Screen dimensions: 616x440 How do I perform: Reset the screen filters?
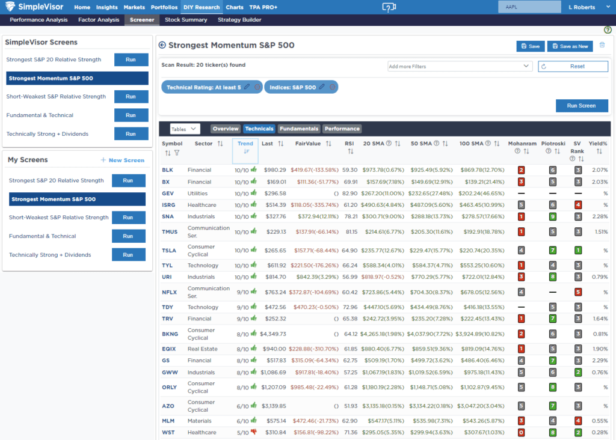[573, 66]
